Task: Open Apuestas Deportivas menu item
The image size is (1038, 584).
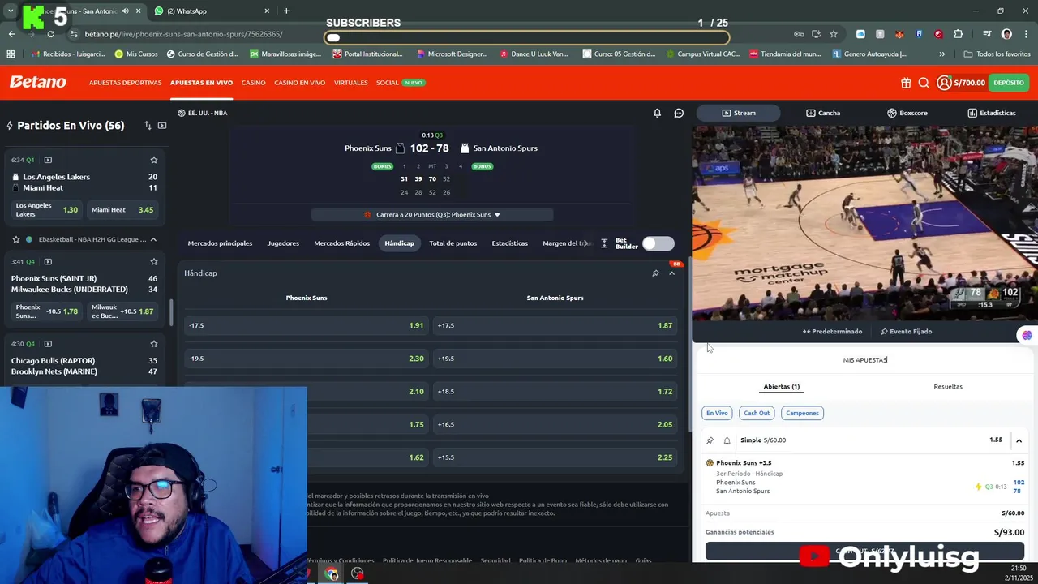Action: tap(125, 83)
